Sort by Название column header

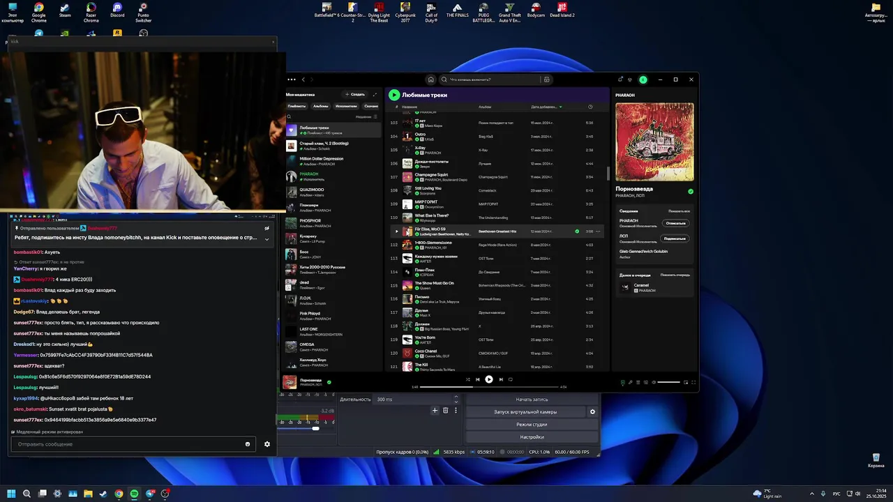pyautogui.click(x=410, y=107)
